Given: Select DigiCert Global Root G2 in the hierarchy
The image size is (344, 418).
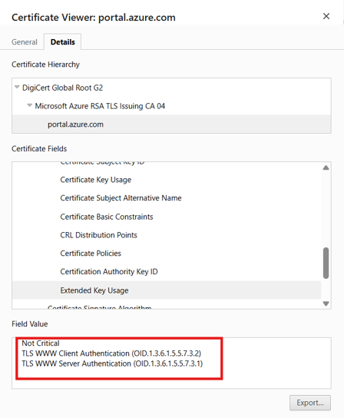Looking at the screenshot, I should [x=63, y=88].
